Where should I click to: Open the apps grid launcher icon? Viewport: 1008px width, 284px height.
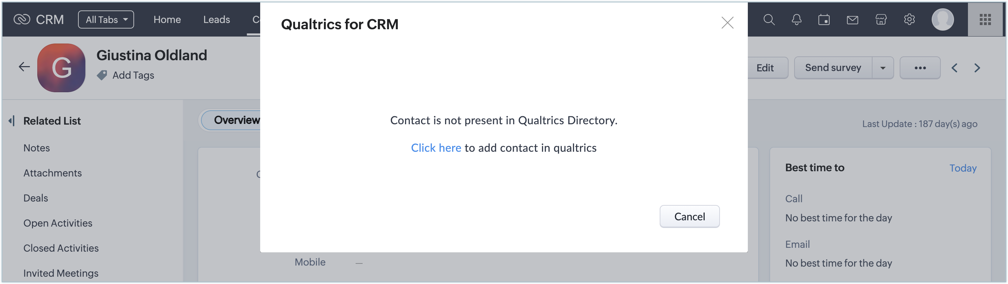[x=985, y=19]
